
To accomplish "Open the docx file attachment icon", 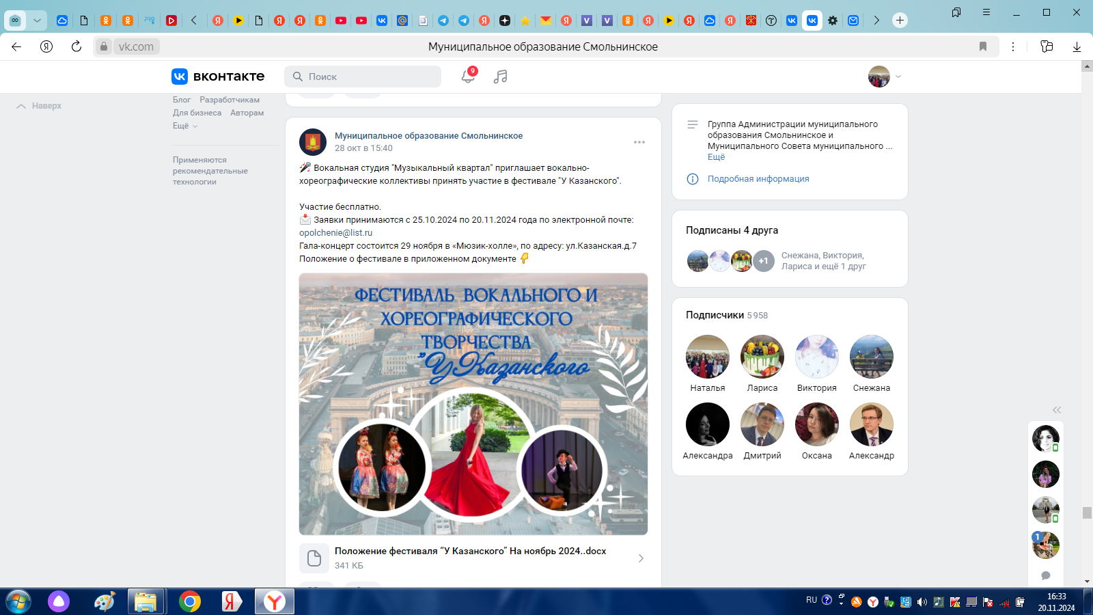I will click(x=314, y=558).
